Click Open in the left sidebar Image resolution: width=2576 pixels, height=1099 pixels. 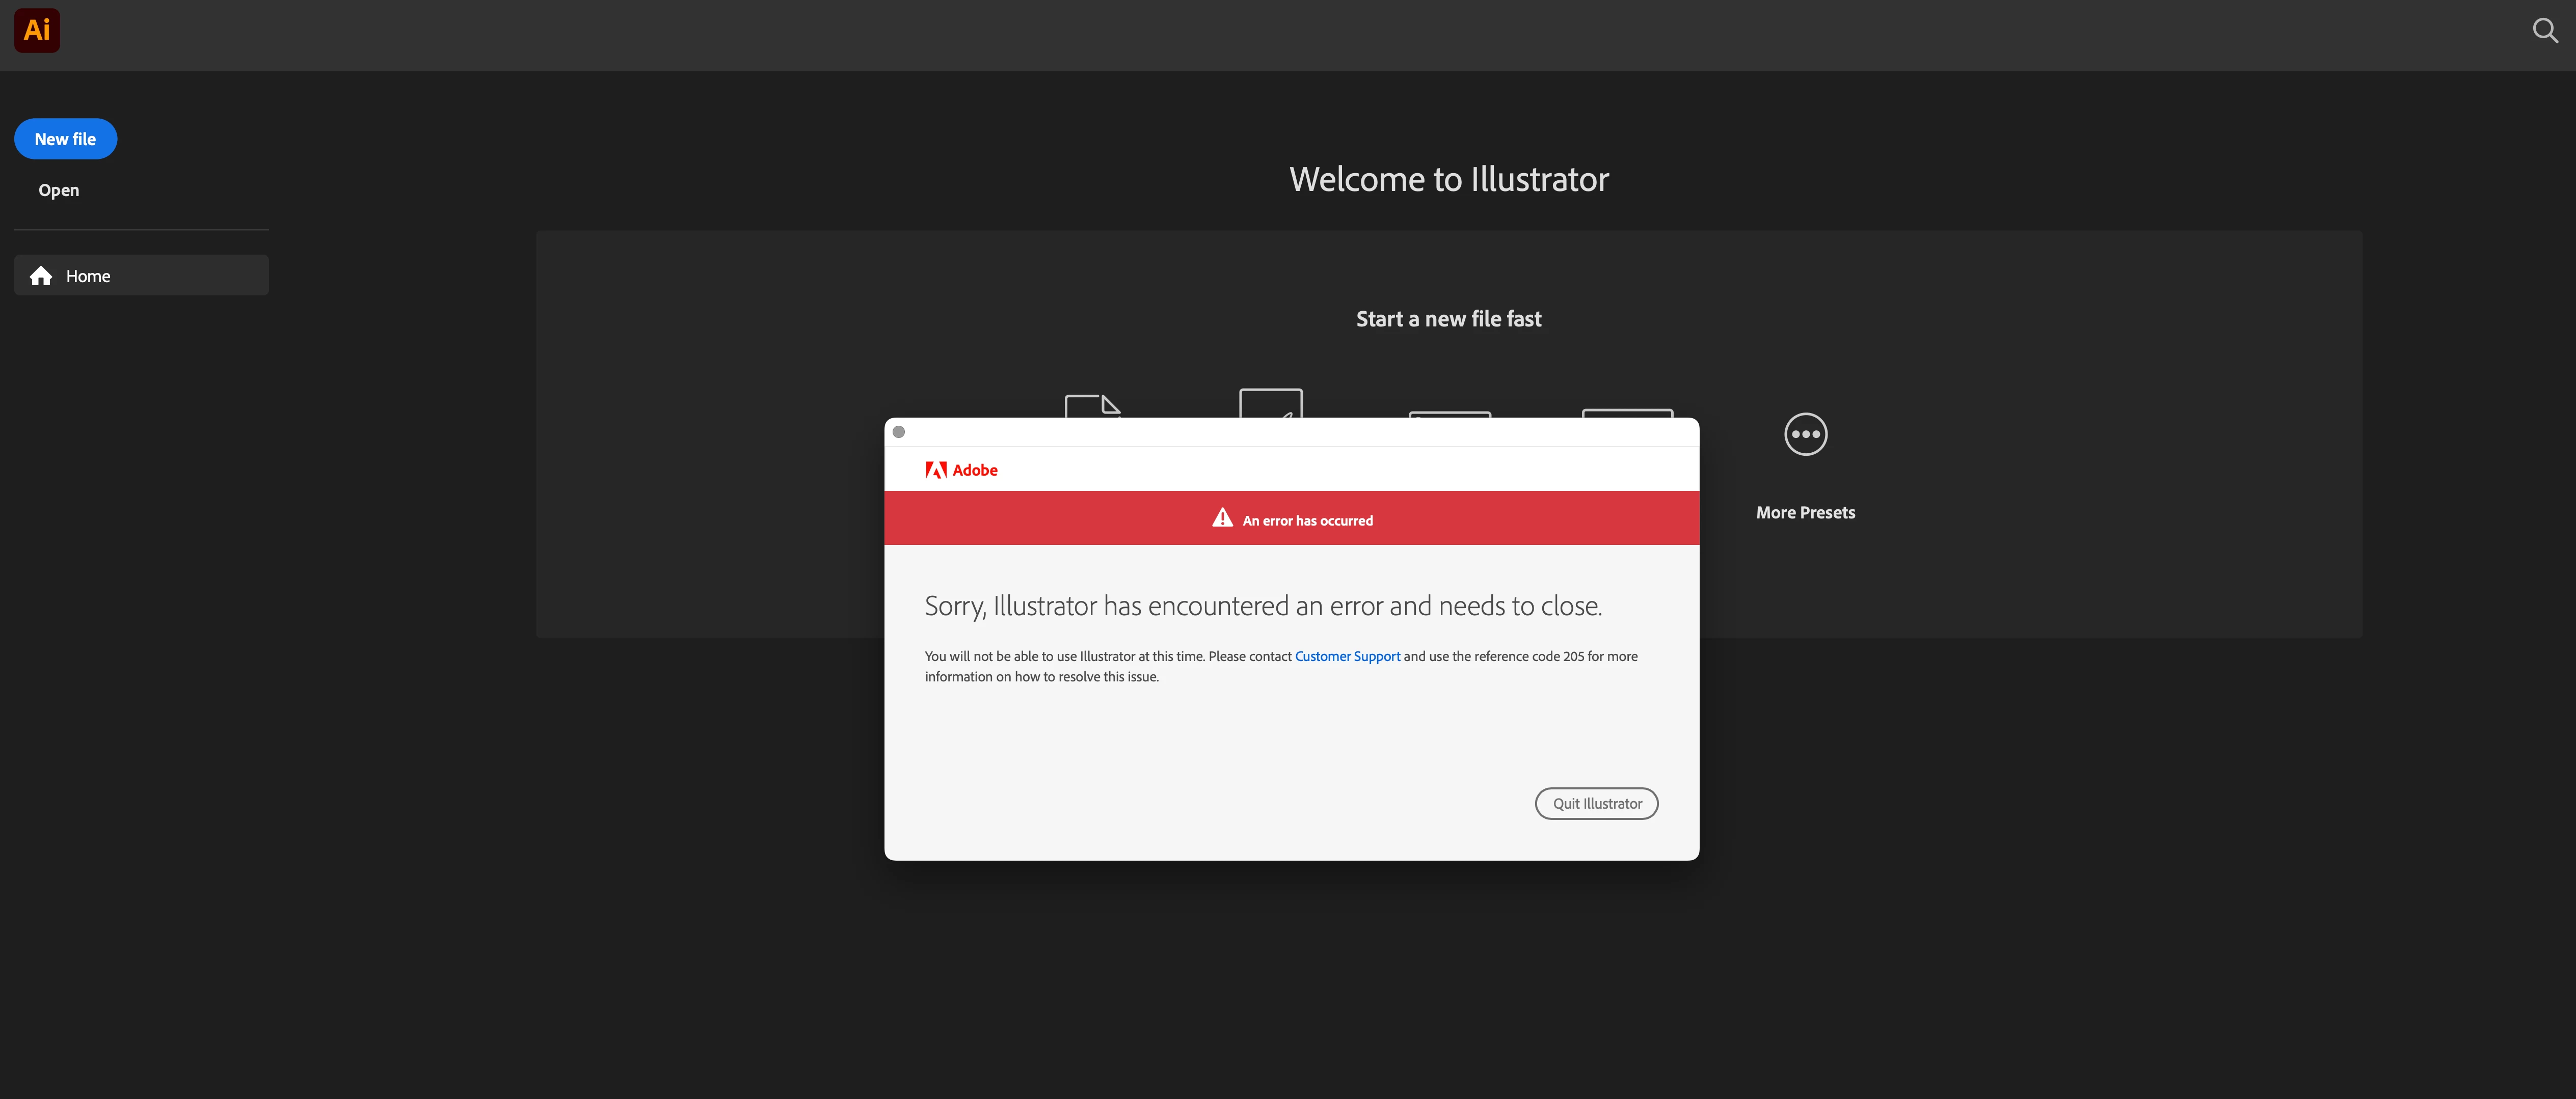tap(59, 190)
